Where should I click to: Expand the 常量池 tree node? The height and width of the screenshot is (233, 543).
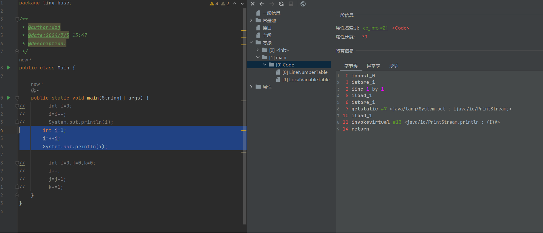tap(251, 20)
